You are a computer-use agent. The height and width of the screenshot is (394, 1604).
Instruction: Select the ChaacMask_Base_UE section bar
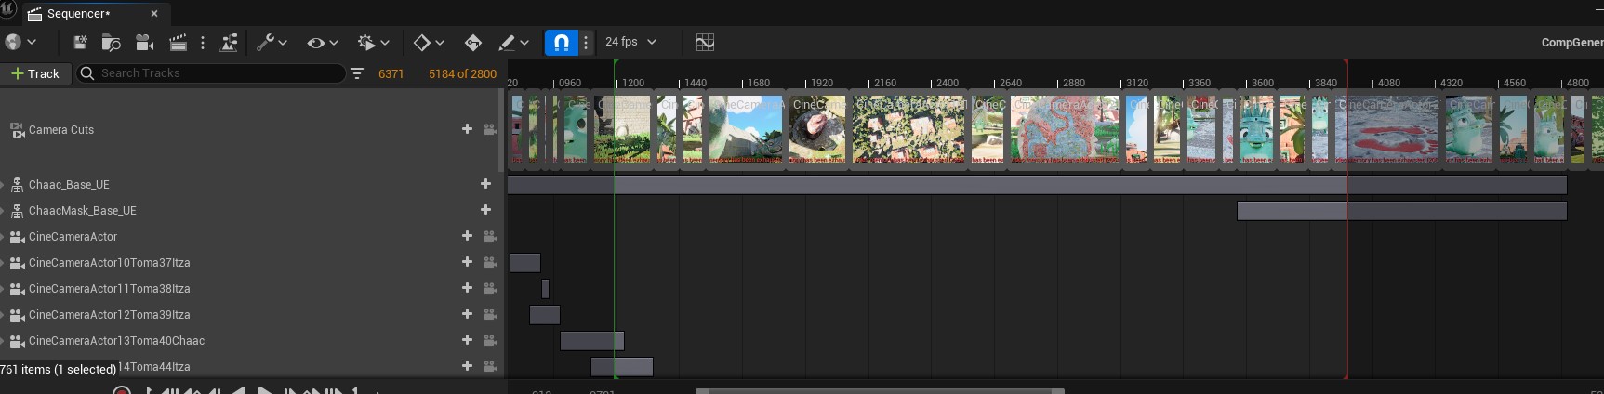1401,211
